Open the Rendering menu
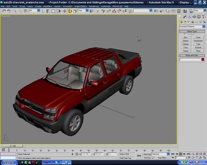This screenshot has height=165, width=207. click(94, 6)
